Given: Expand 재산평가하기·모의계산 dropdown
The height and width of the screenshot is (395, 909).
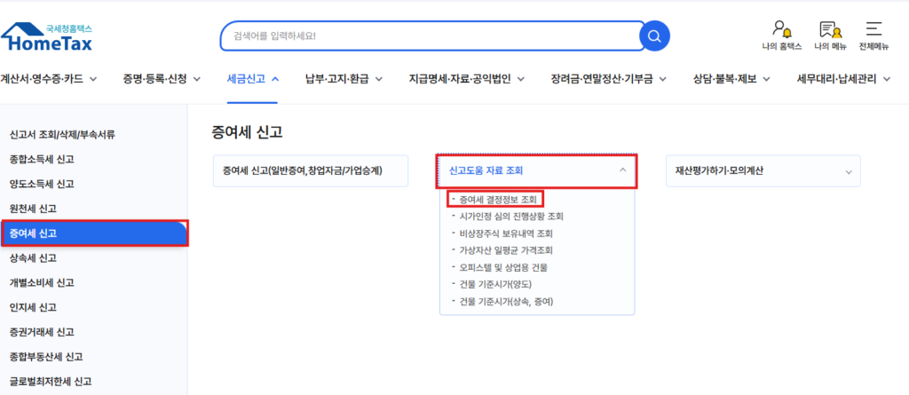Looking at the screenshot, I should [763, 170].
